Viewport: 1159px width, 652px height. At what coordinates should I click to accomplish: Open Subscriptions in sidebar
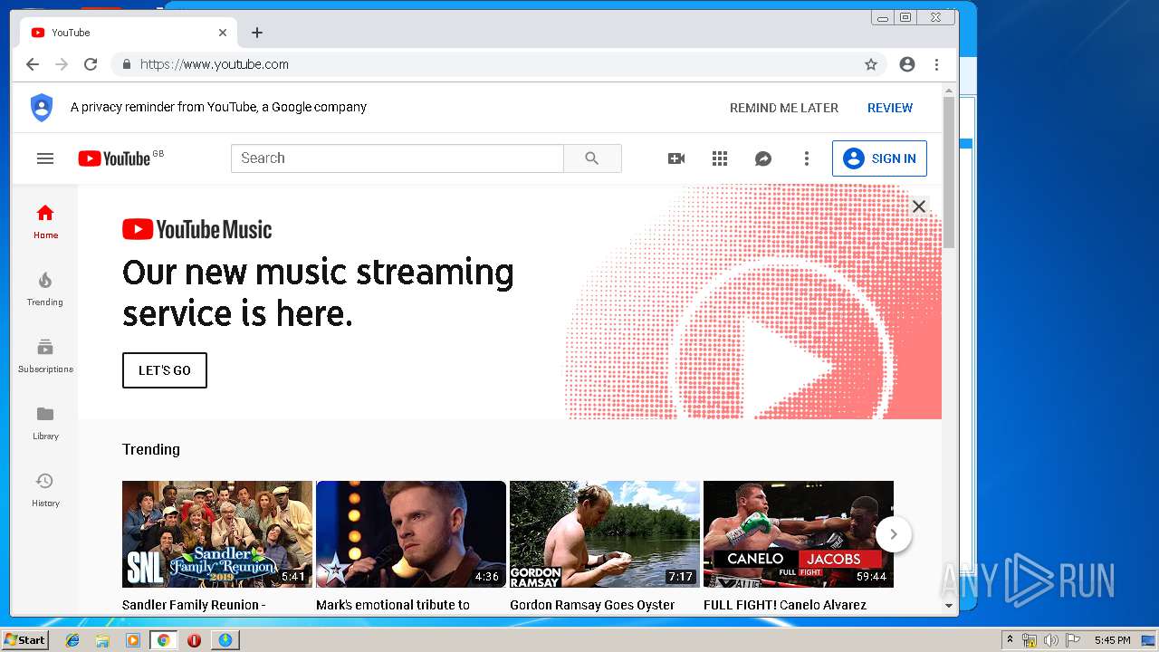(45, 355)
